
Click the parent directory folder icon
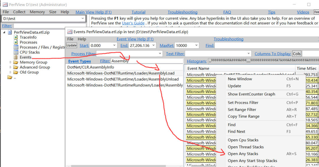(9, 77)
